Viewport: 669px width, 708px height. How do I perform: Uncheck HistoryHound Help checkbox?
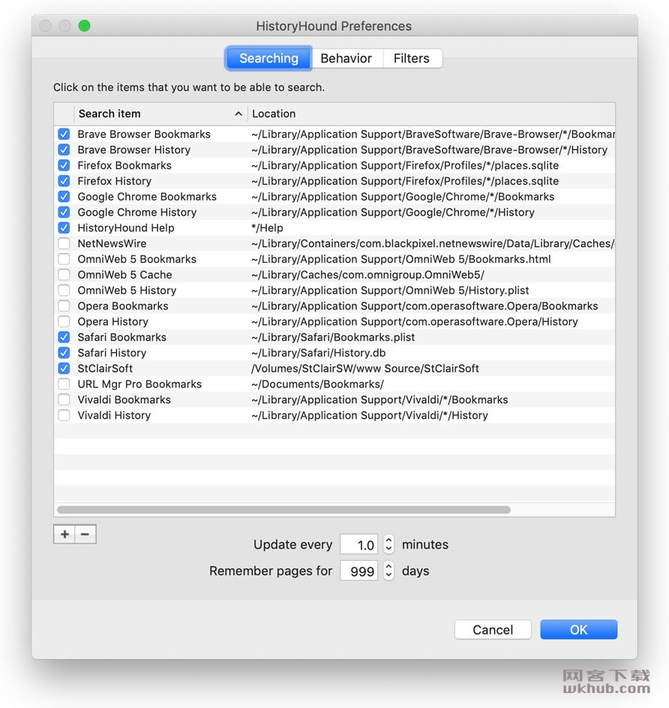pos(64,227)
